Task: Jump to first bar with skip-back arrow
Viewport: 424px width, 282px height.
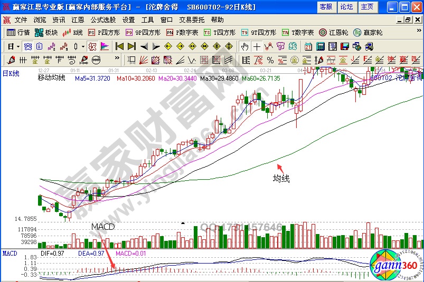Action: [x=120, y=46]
